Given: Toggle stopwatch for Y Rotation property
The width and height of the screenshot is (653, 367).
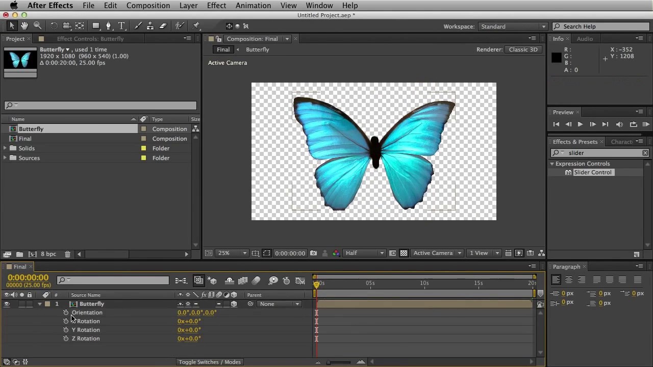Looking at the screenshot, I should pyautogui.click(x=66, y=330).
